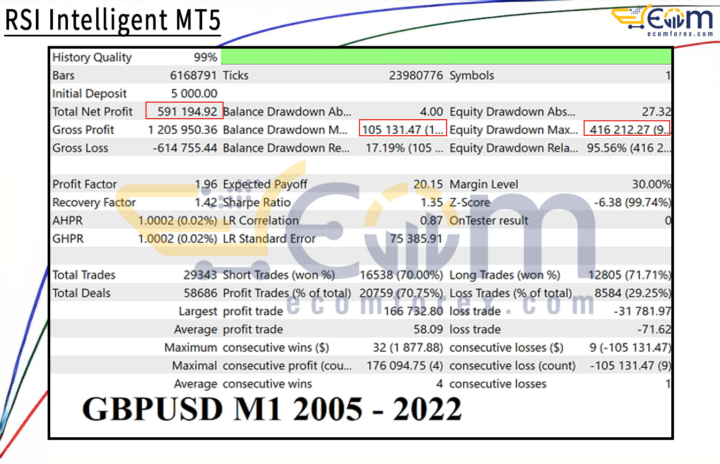Select the red-boxed Equity Drawdown Maximal value
The height and width of the screenshot is (464, 720).
point(626,130)
